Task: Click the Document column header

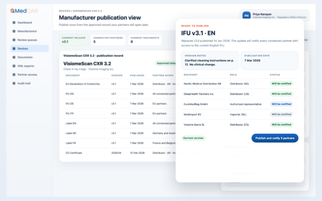Action: (x=73, y=75)
